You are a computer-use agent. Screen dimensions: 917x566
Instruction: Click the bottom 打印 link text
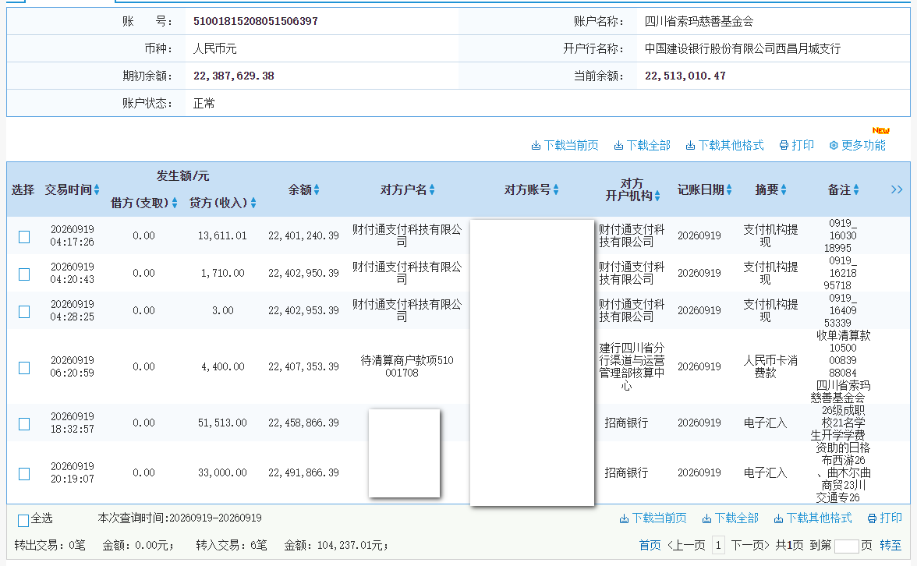(891, 518)
